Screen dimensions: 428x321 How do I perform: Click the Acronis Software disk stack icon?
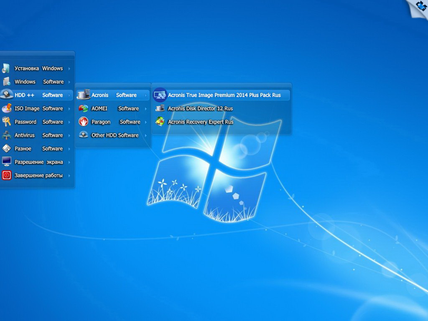(x=83, y=95)
